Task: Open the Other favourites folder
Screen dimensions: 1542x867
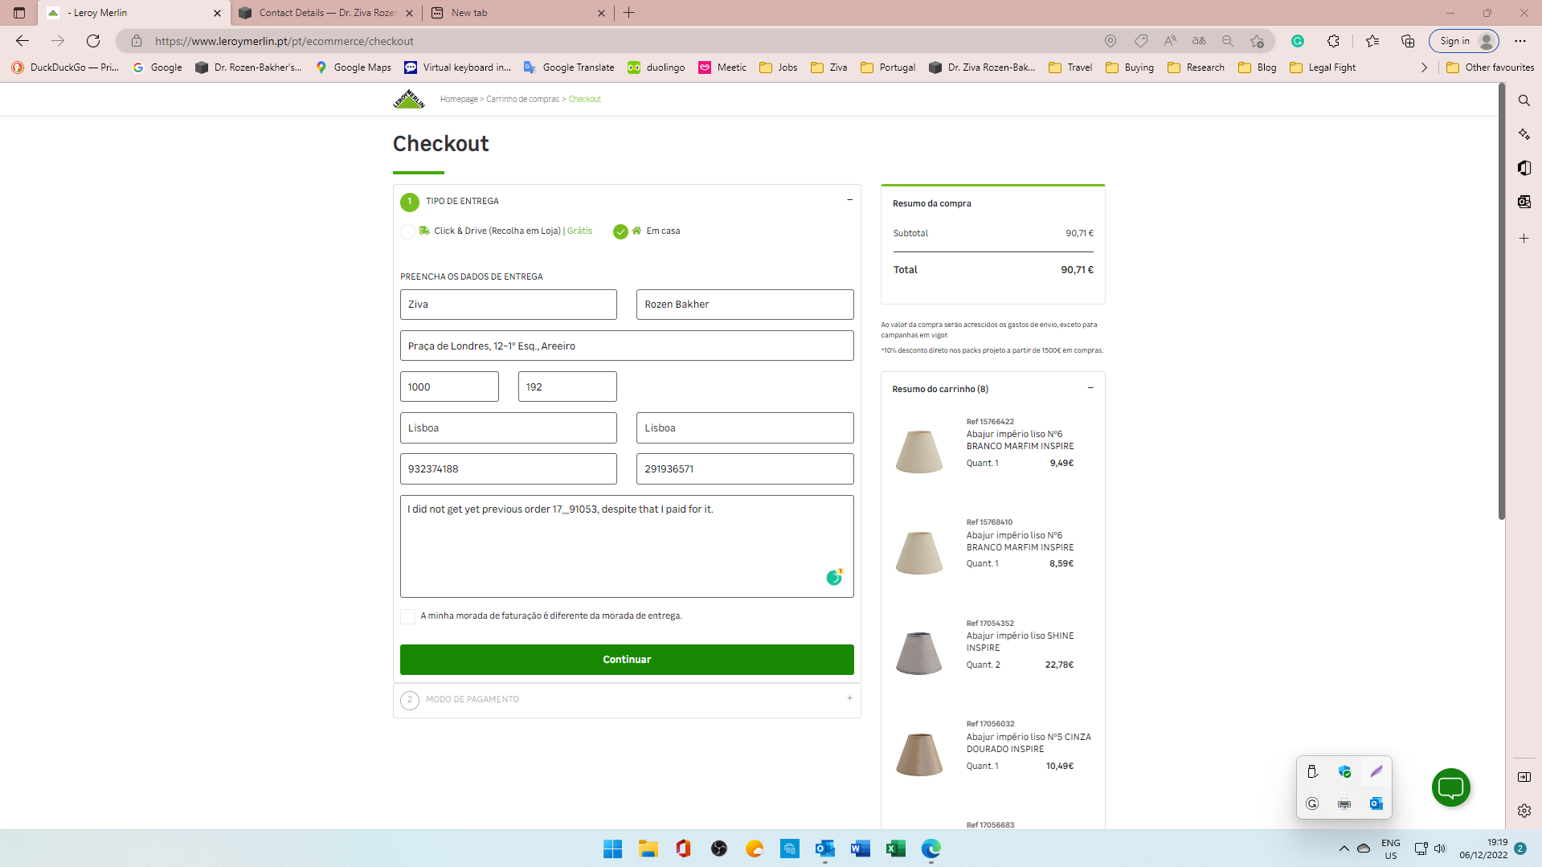Action: tap(1490, 67)
